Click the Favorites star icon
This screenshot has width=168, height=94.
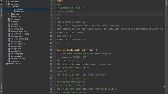pos(1,91)
